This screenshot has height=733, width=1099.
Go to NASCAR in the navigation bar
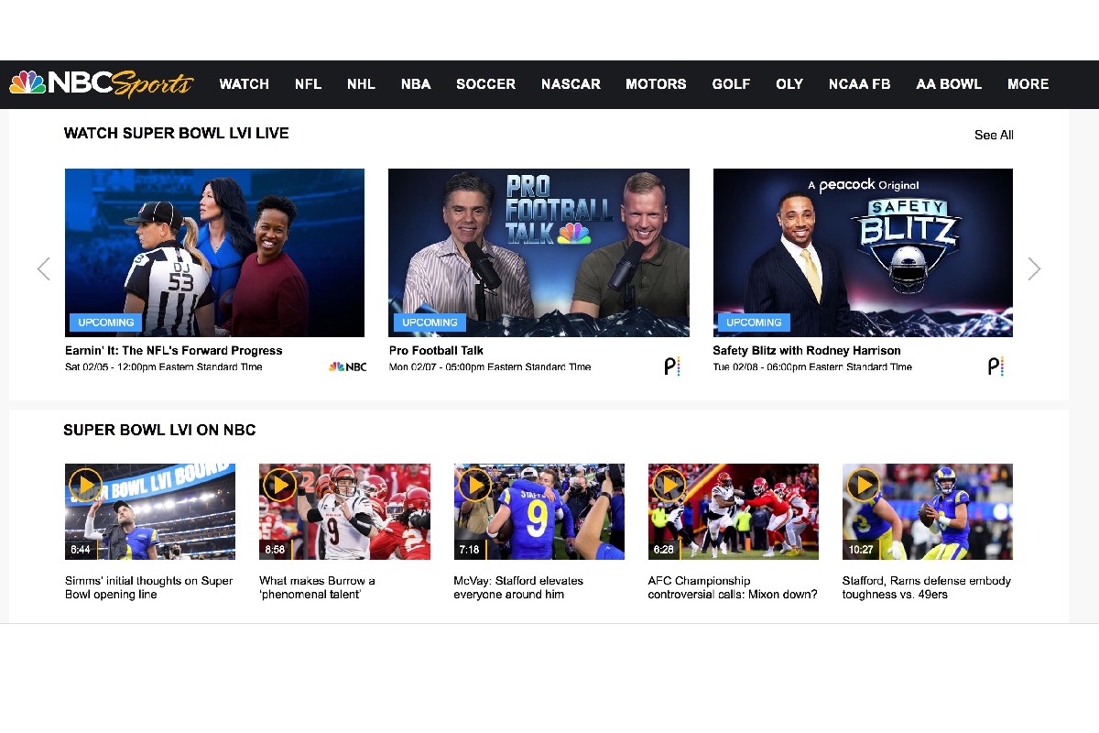pos(571,83)
